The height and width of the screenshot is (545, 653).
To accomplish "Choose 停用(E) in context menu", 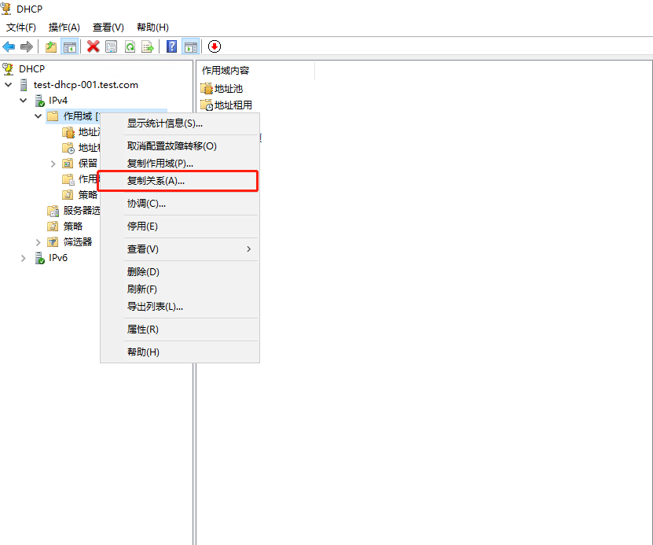I will 180,226.
